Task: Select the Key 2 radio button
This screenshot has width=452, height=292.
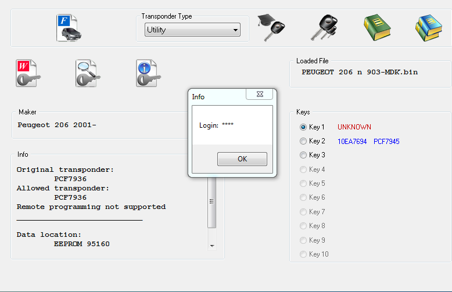Action: click(303, 141)
